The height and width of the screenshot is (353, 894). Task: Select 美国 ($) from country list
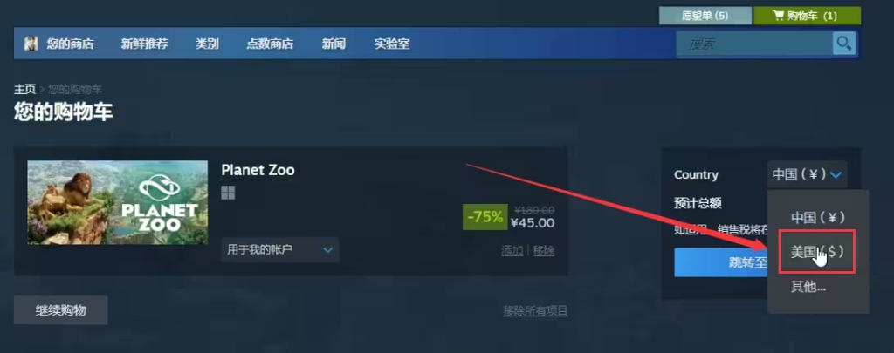[x=816, y=252]
